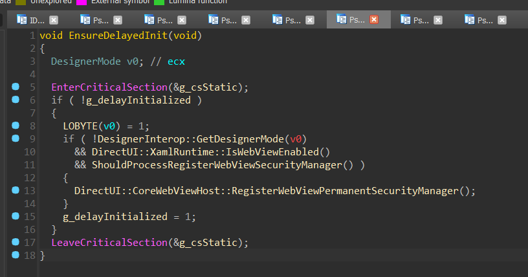Switch to the ID... view tab
528x277 pixels.
pos(37,20)
